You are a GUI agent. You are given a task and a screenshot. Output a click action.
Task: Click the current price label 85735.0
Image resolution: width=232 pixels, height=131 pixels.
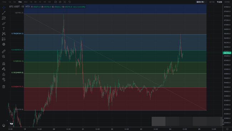(x=227, y=53)
